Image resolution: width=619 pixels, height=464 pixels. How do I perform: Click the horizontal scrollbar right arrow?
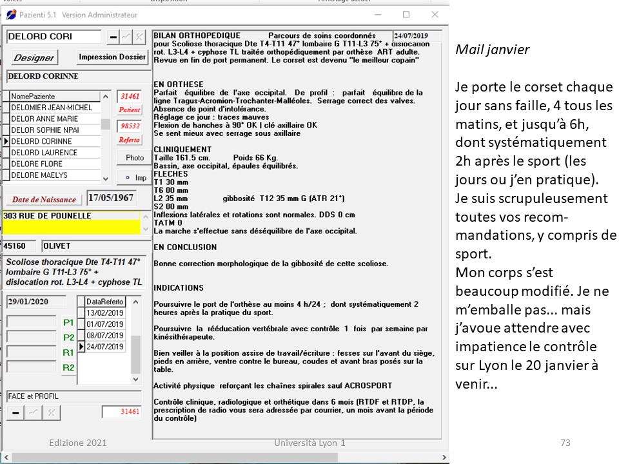coord(444,457)
